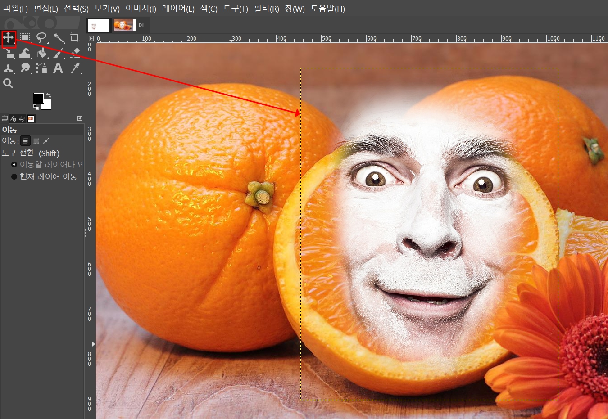
Task: Select the Move tool
Action: point(9,38)
